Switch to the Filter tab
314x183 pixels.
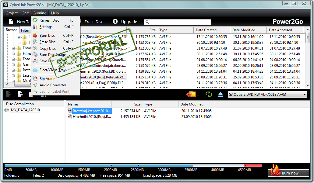coord(25,30)
